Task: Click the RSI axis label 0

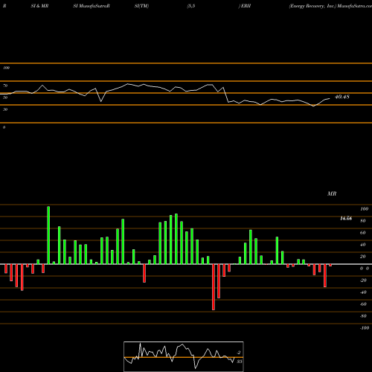Action: pos(4,127)
